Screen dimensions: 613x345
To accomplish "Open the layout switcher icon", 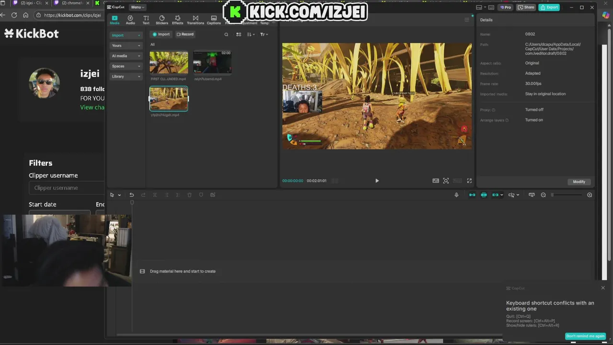I will (x=479, y=7).
